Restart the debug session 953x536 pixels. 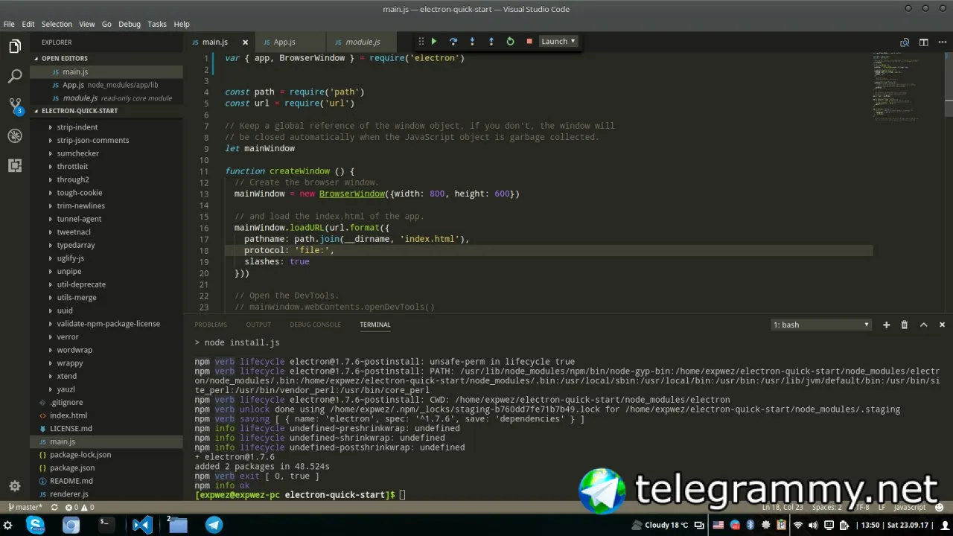pyautogui.click(x=510, y=42)
